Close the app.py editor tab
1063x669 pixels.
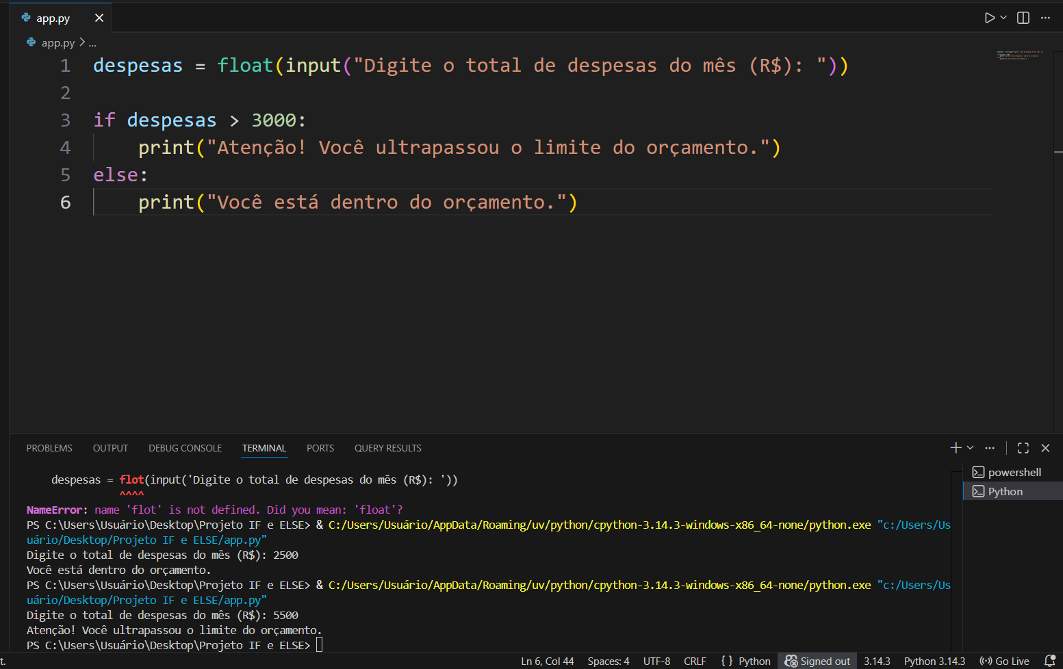pos(99,18)
